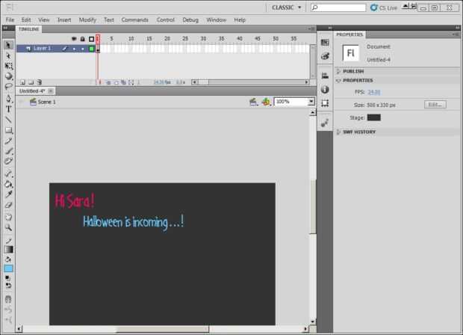Click Scene 1 in the edit bar

click(43, 102)
